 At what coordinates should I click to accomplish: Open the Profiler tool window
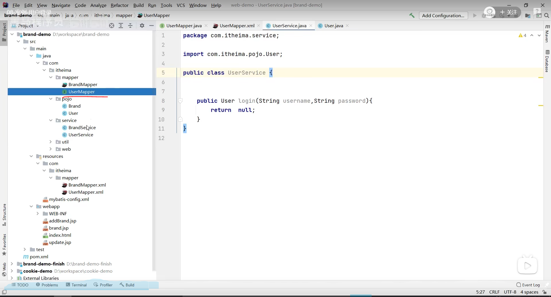103,285
